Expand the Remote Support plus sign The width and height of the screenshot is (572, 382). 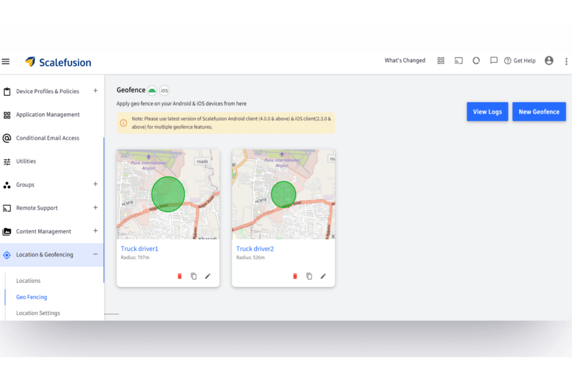point(95,207)
